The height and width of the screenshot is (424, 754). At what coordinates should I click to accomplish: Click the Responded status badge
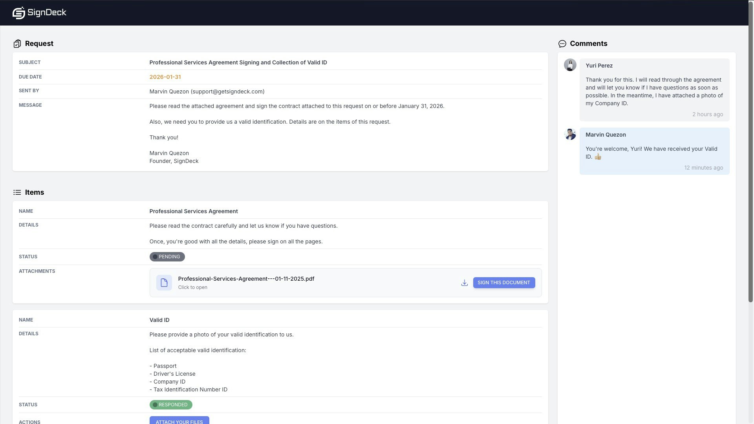171,405
